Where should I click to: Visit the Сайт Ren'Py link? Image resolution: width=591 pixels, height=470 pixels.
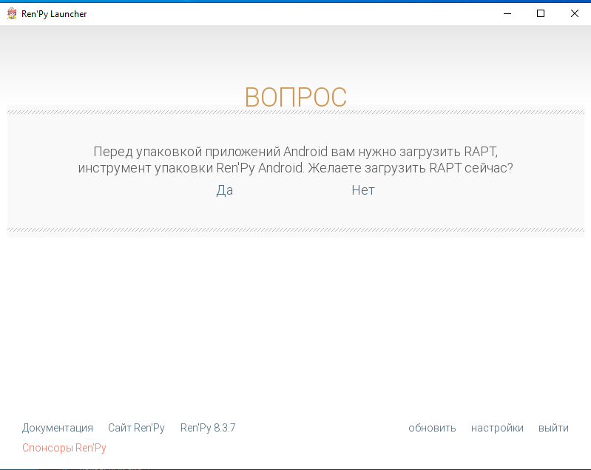pyautogui.click(x=136, y=428)
